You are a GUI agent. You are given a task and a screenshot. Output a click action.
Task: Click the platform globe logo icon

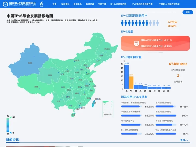pos(5,4)
